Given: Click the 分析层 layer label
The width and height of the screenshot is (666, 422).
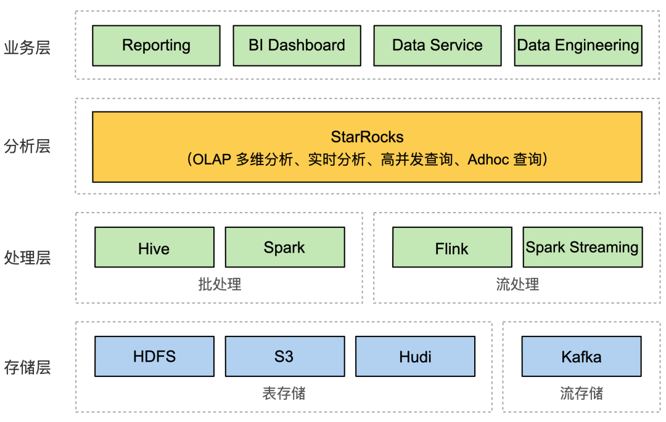Looking at the screenshot, I should click(x=27, y=147).
